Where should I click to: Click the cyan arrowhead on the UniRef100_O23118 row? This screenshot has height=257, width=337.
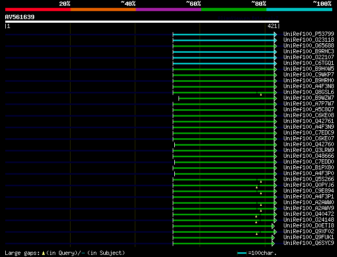275,40
